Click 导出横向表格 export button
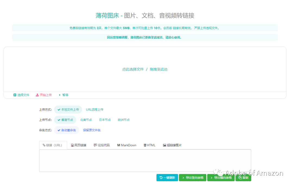 click(221, 178)
